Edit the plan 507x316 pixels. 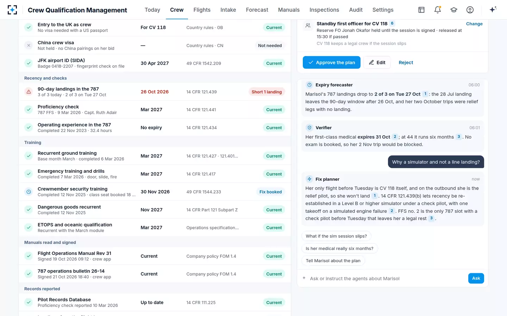pos(377,62)
